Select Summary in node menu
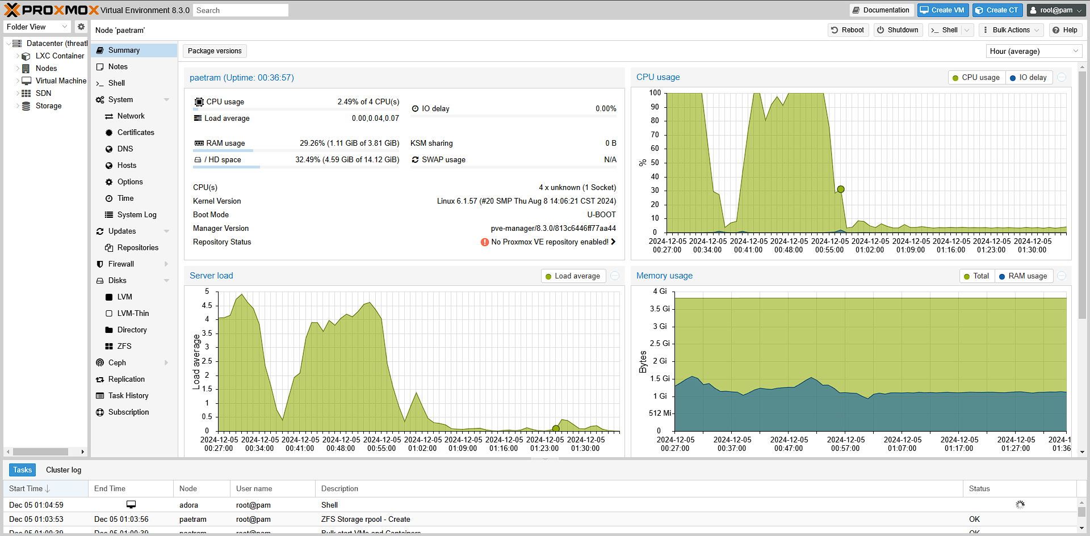The width and height of the screenshot is (1090, 536). tap(134, 50)
